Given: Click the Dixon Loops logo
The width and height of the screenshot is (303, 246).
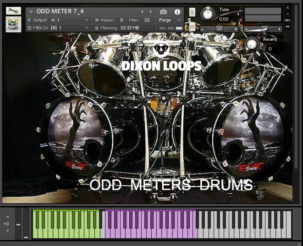Looking at the screenshot, I should (x=161, y=57).
